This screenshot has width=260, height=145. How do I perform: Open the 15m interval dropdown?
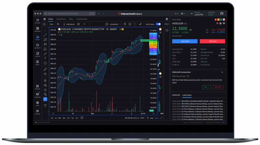pos(51,24)
